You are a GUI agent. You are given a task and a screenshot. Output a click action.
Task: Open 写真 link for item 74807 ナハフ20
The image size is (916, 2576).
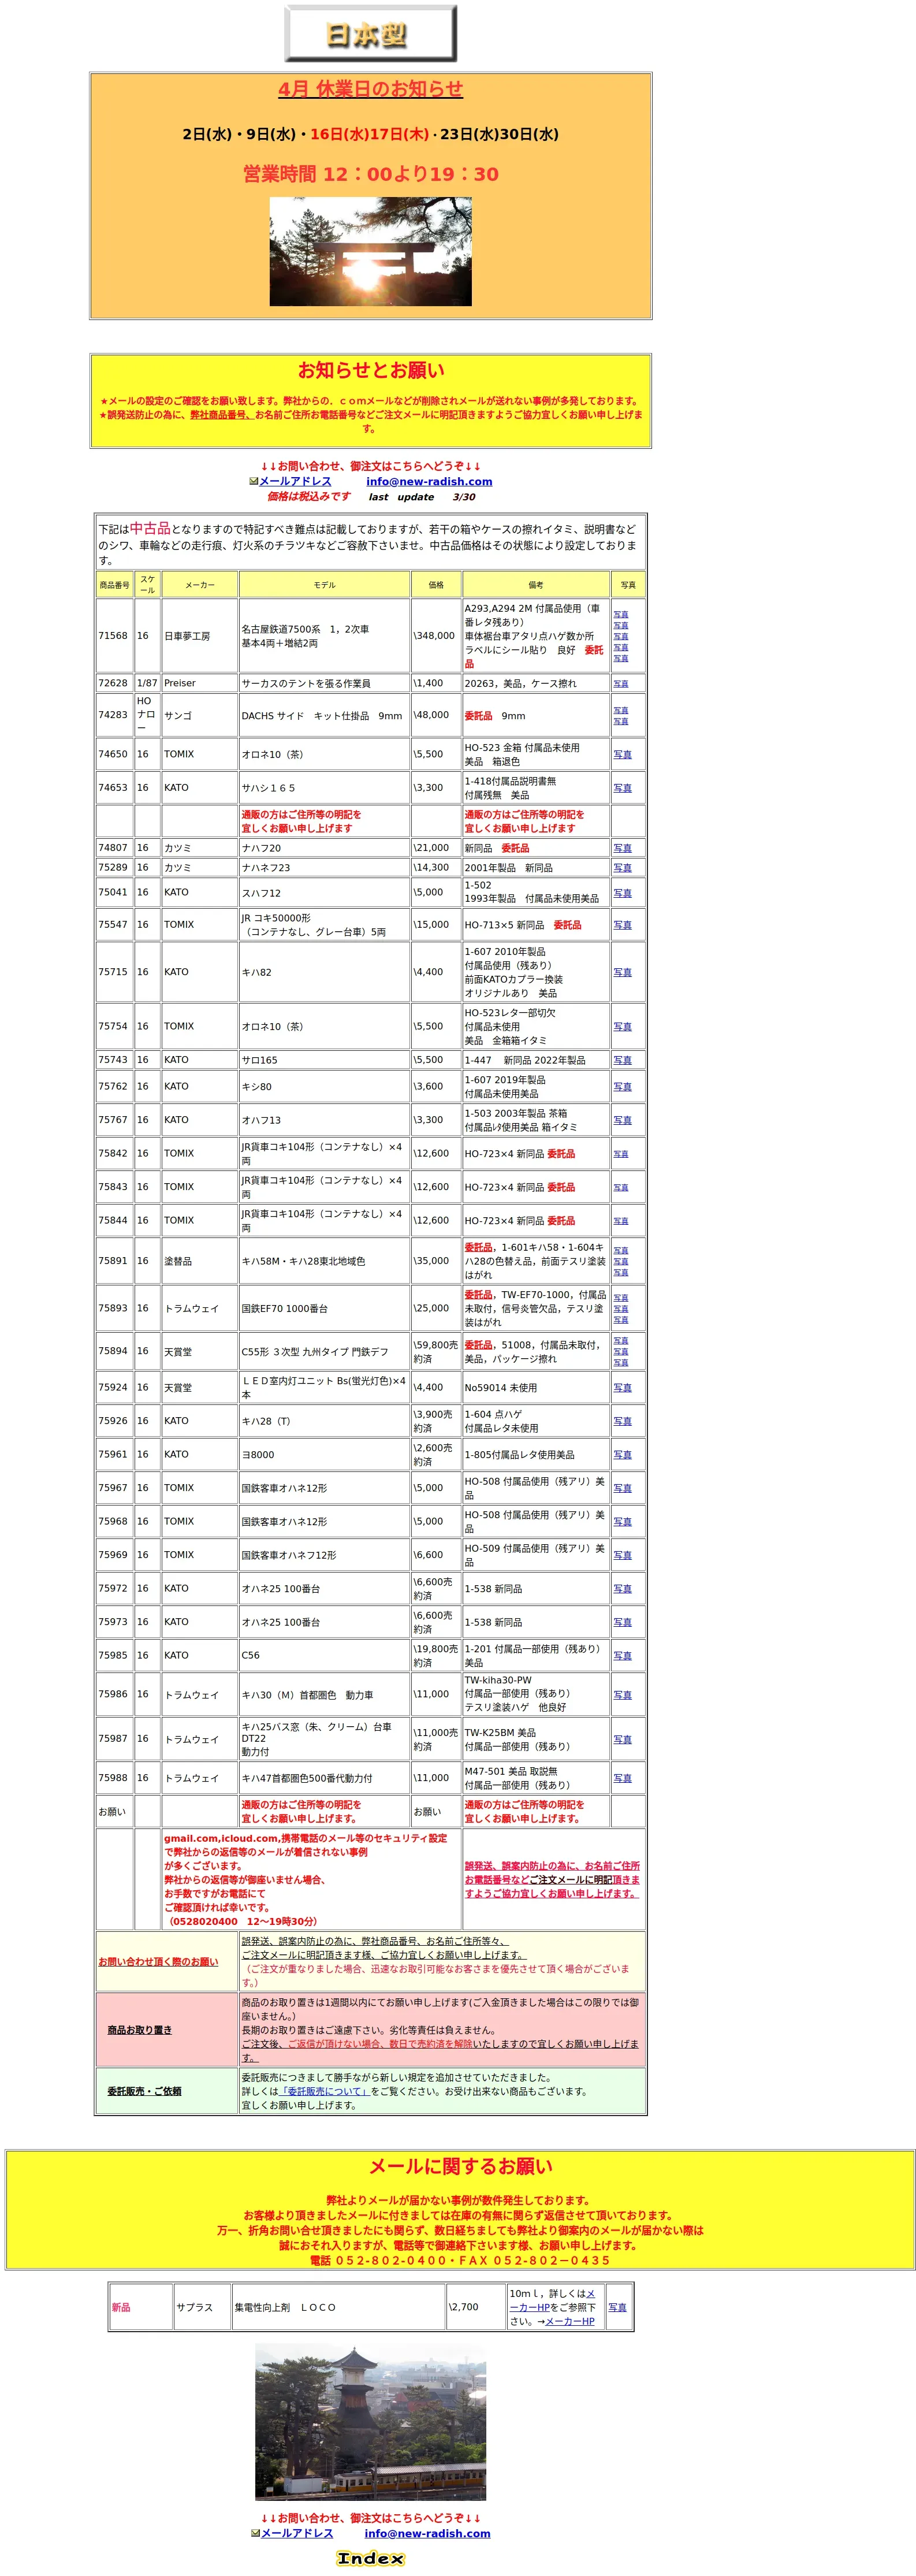(622, 848)
